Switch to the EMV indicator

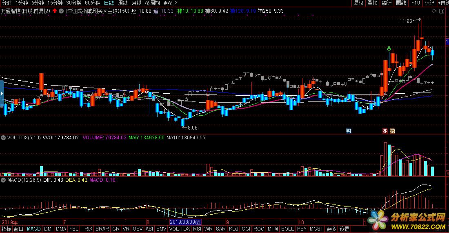(161, 229)
